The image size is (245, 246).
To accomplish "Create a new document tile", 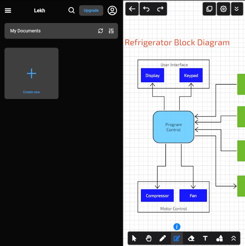I will click(31, 73).
